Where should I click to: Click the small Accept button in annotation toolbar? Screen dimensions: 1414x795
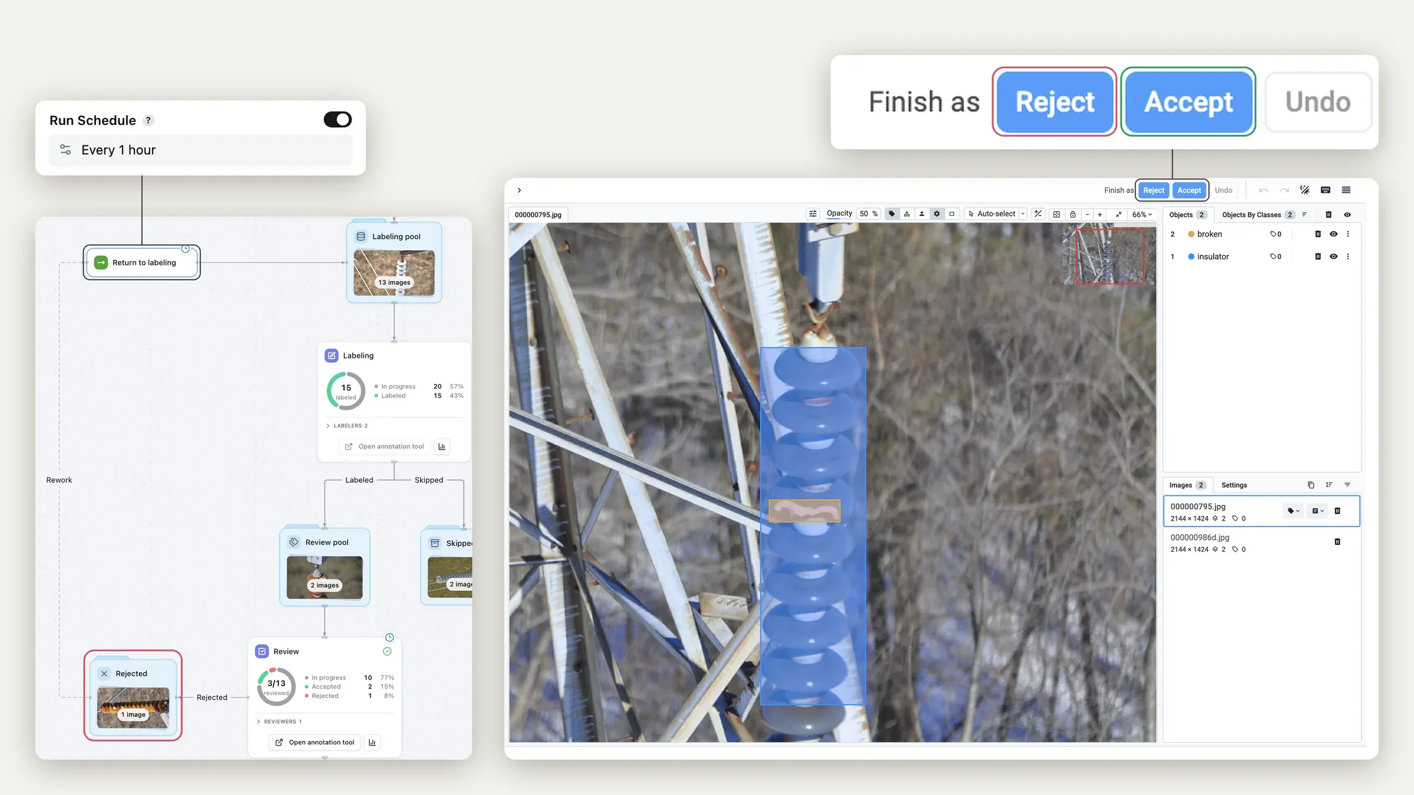pos(1189,190)
